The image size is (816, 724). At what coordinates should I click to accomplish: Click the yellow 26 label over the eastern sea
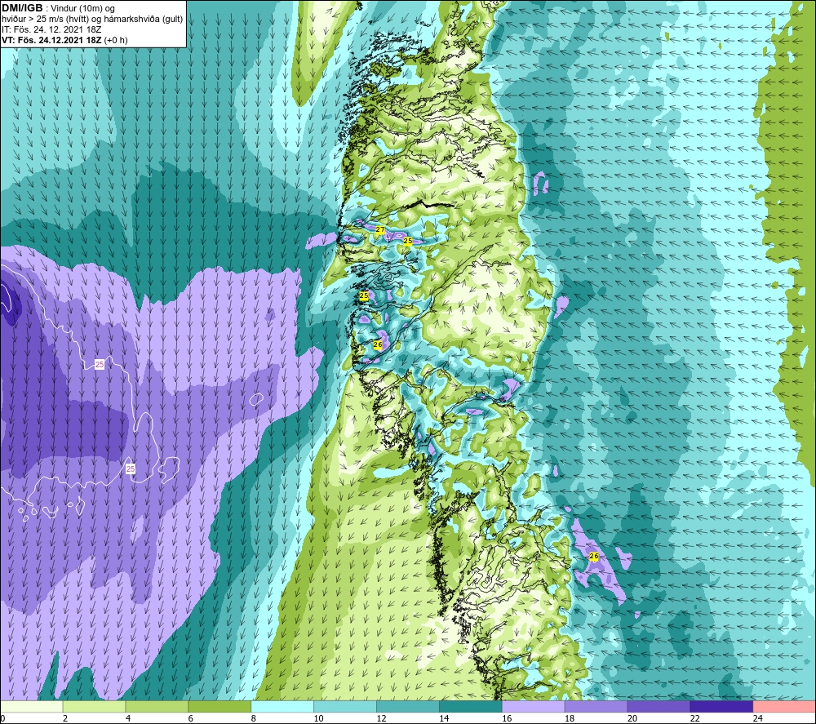point(594,557)
